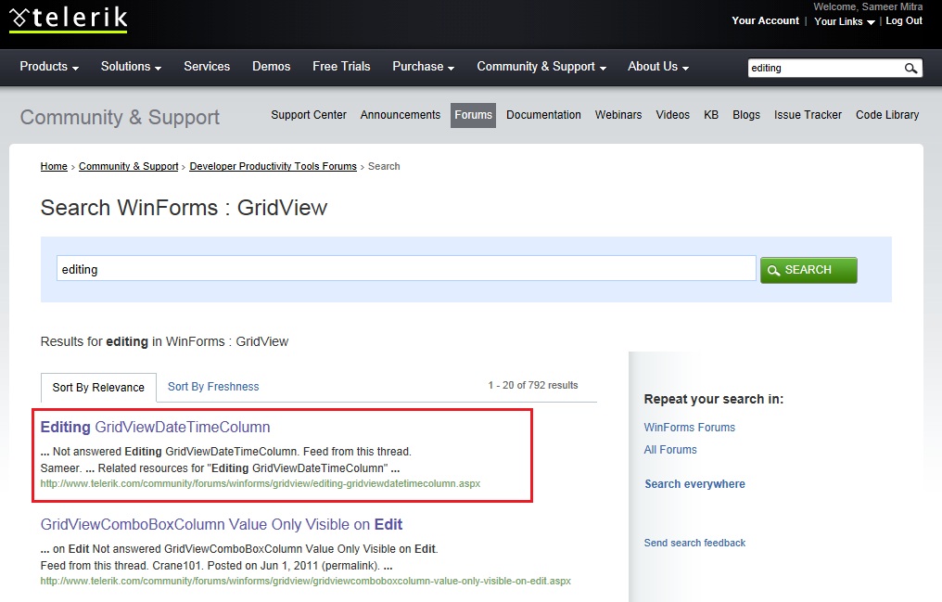Viewport: 942px width, 602px height.
Task: Open the Products dropdown menu
Action: (x=49, y=67)
